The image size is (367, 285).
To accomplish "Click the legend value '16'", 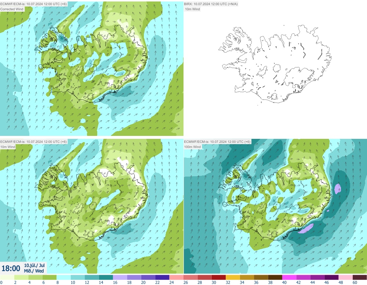I will click(115, 282).
